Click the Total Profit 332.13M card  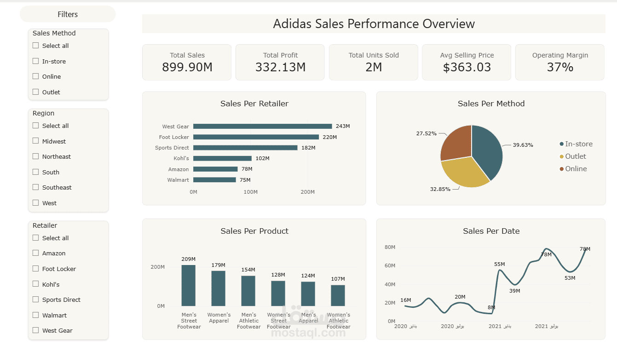tap(280, 62)
